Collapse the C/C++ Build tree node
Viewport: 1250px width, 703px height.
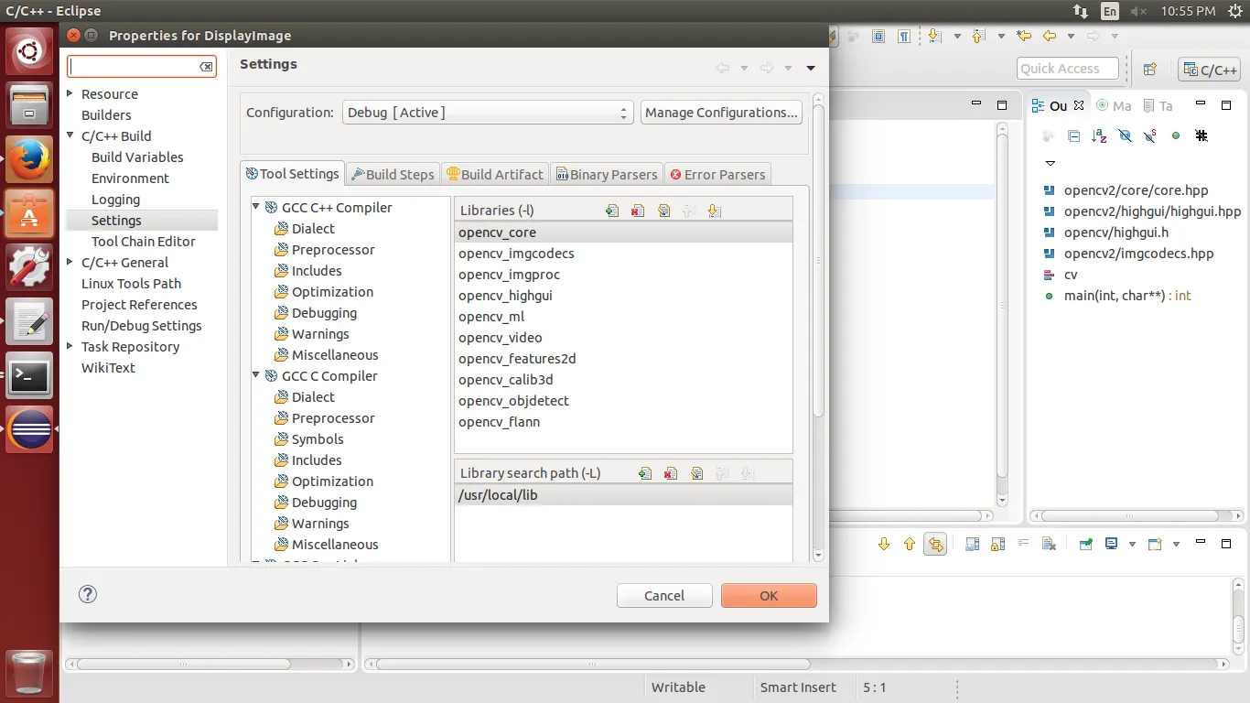(71, 135)
